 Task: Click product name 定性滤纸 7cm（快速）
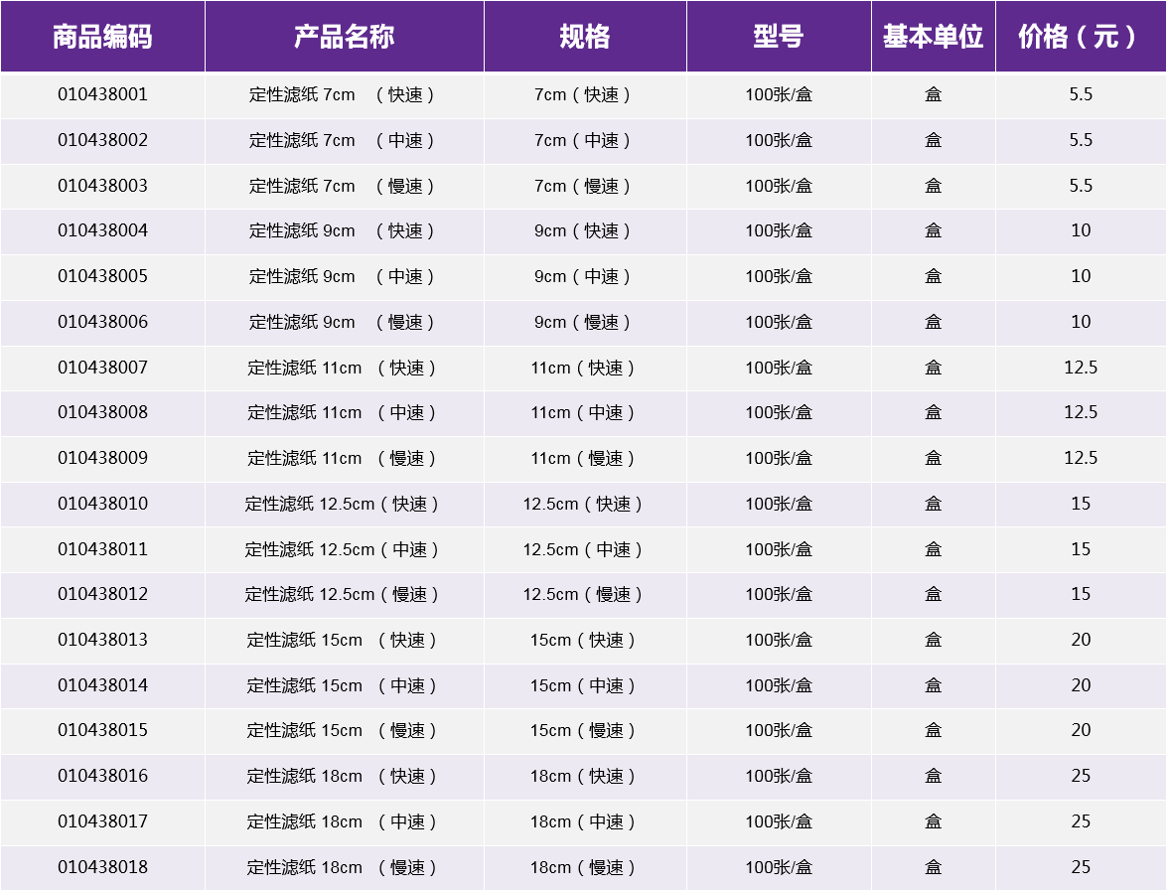pyautogui.click(x=342, y=94)
